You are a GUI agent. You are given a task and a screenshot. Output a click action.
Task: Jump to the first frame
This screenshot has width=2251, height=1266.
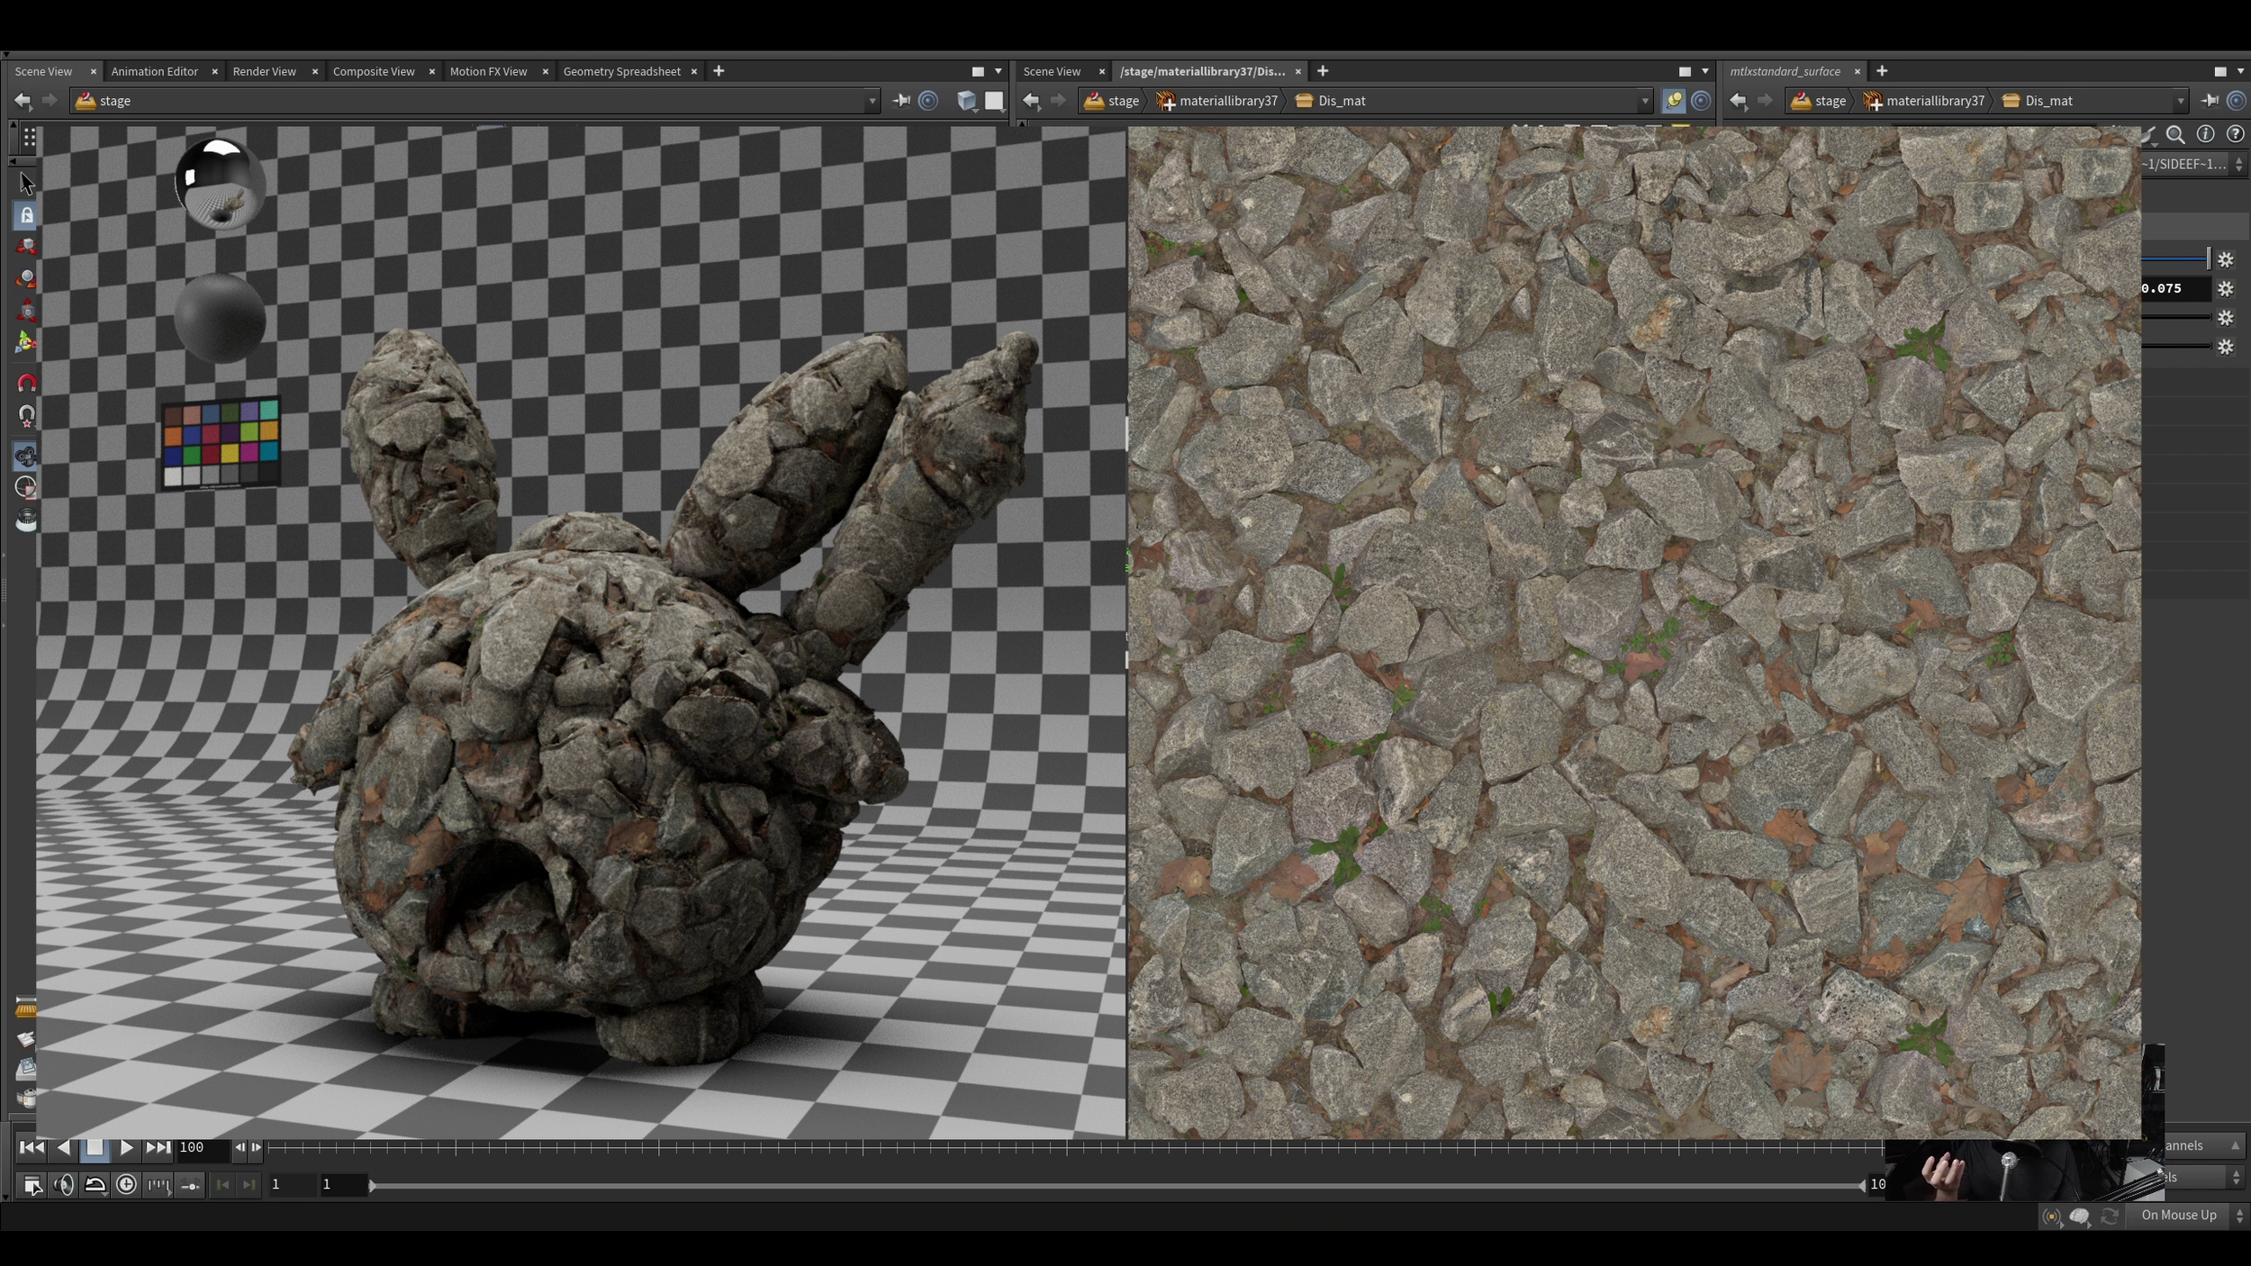32,1147
